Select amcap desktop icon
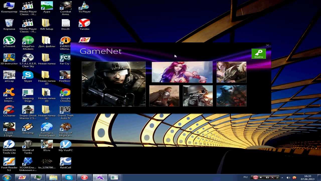The height and width of the screenshot is (181, 321). (x=9, y=76)
